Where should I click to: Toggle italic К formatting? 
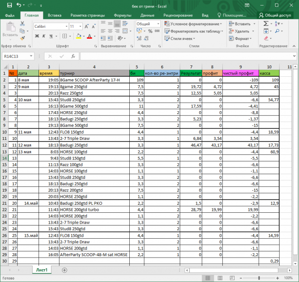(x=44, y=36)
